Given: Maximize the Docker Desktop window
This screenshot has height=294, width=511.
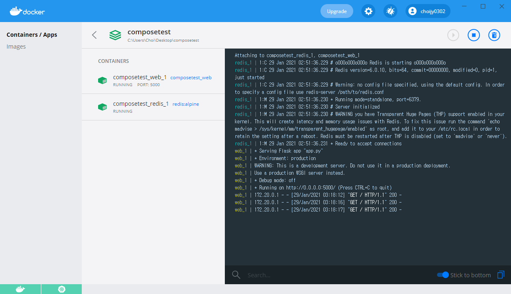Looking at the screenshot, I should click(x=483, y=6).
